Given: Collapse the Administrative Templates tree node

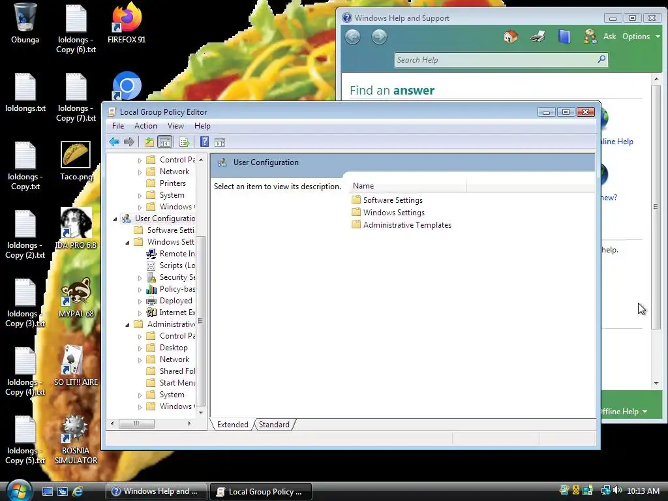Looking at the screenshot, I should [127, 324].
